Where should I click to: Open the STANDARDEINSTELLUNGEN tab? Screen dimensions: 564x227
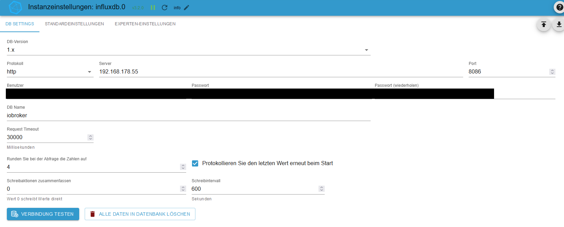tap(74, 24)
